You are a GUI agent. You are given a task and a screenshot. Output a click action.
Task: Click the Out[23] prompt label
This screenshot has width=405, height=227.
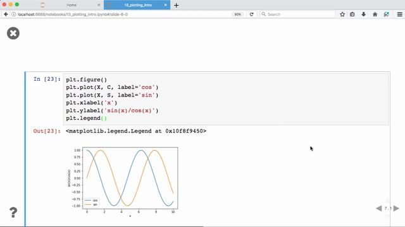(47, 131)
